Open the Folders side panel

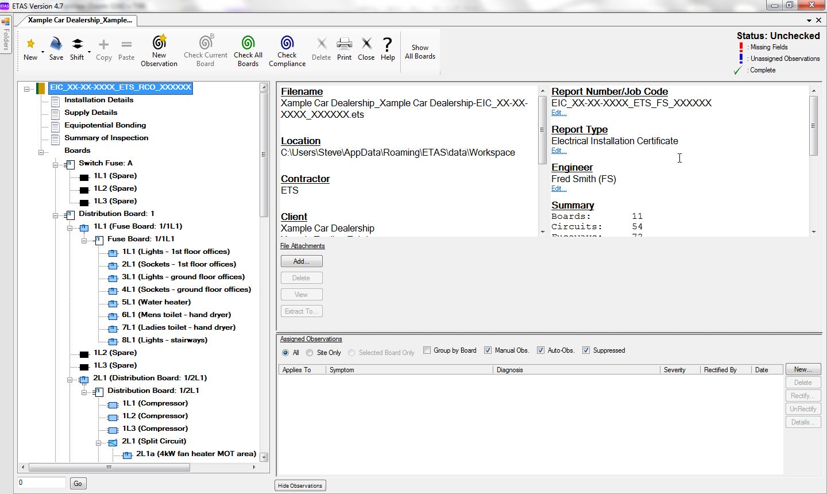point(6,34)
